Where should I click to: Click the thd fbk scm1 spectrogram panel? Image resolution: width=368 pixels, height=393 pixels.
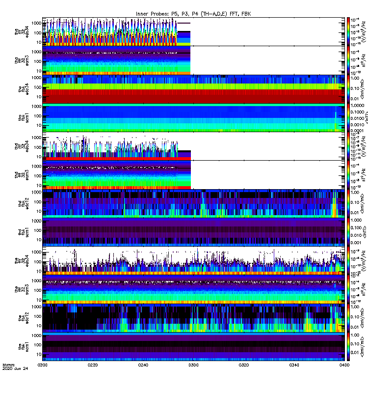tap(193, 232)
